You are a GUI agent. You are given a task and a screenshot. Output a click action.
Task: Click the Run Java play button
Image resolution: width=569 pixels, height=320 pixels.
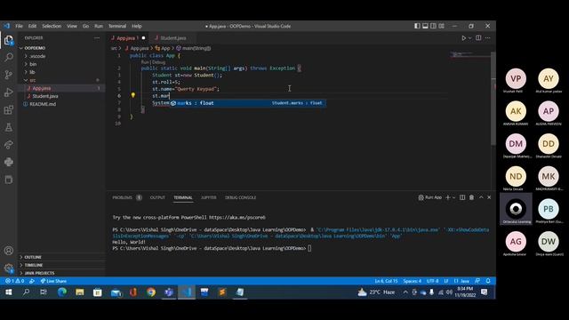click(x=463, y=37)
